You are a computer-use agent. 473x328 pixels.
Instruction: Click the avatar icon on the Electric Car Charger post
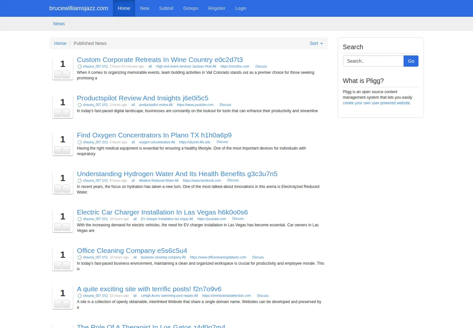coord(79,219)
